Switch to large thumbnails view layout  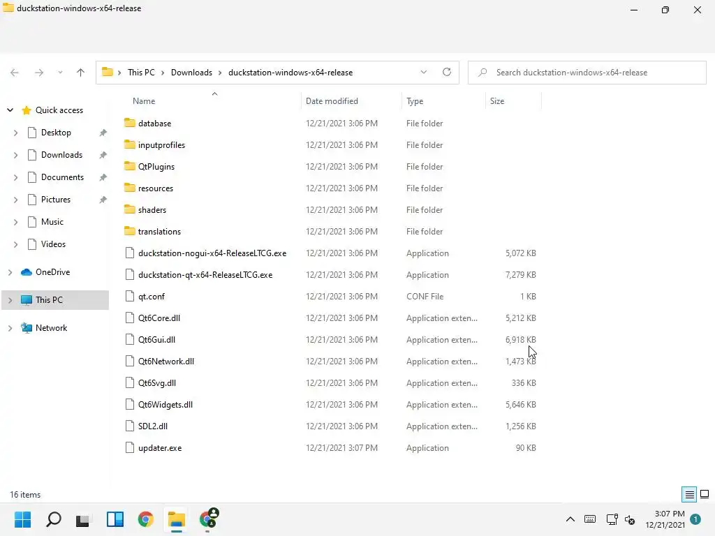pos(705,495)
